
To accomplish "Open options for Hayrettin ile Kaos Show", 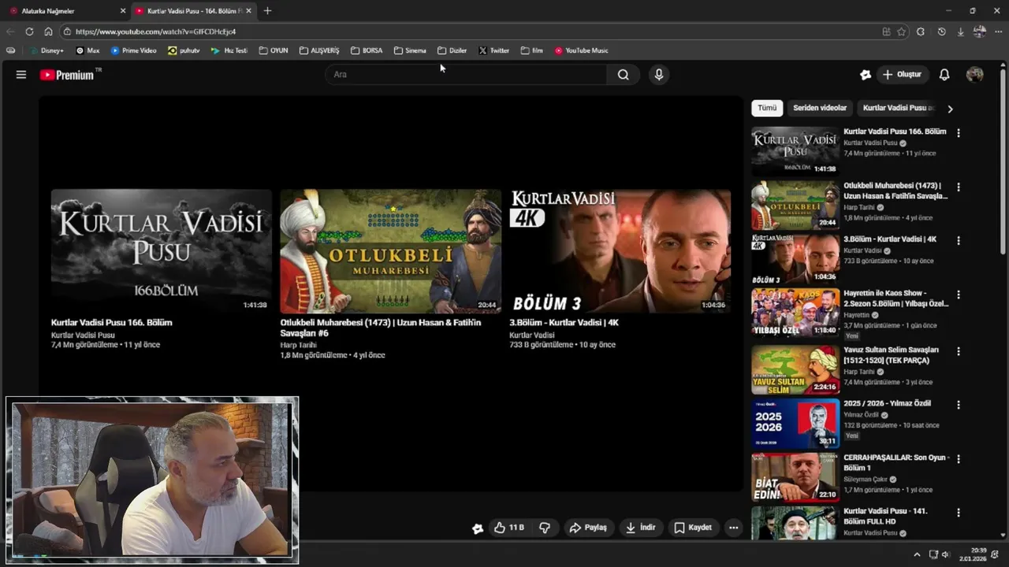I will coord(959,295).
